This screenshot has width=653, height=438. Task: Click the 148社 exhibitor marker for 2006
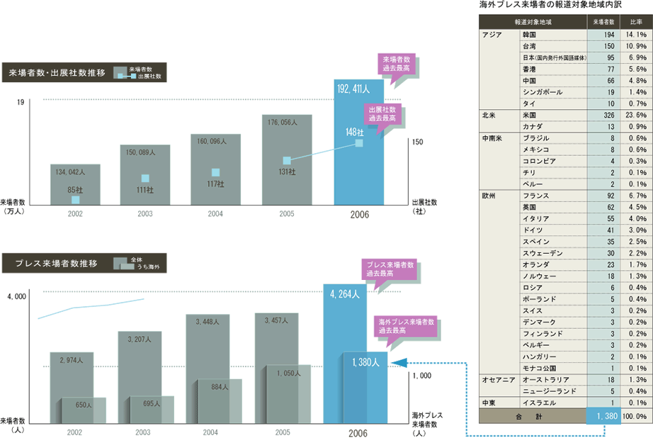pos(358,144)
